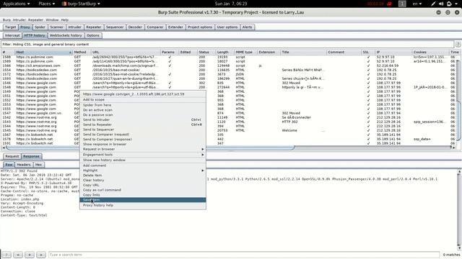Switch to the Spider tab
The width and height of the screenshot is (462, 259).
[x=40, y=27]
